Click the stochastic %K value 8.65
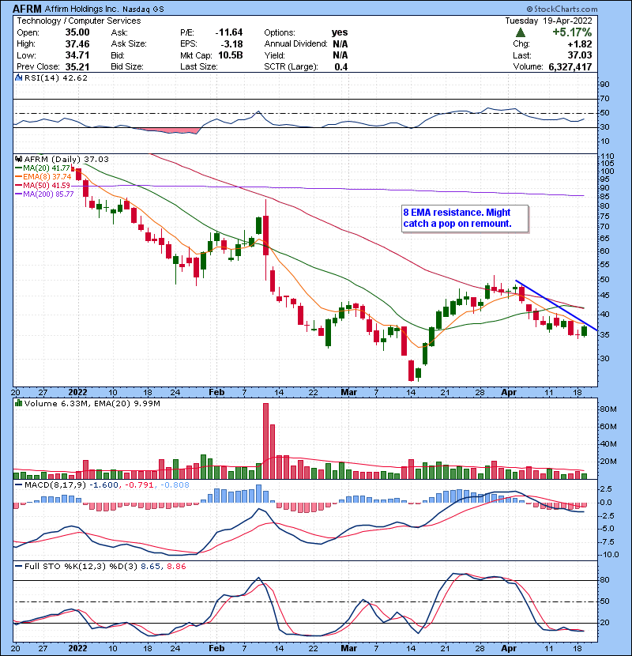 [150, 567]
